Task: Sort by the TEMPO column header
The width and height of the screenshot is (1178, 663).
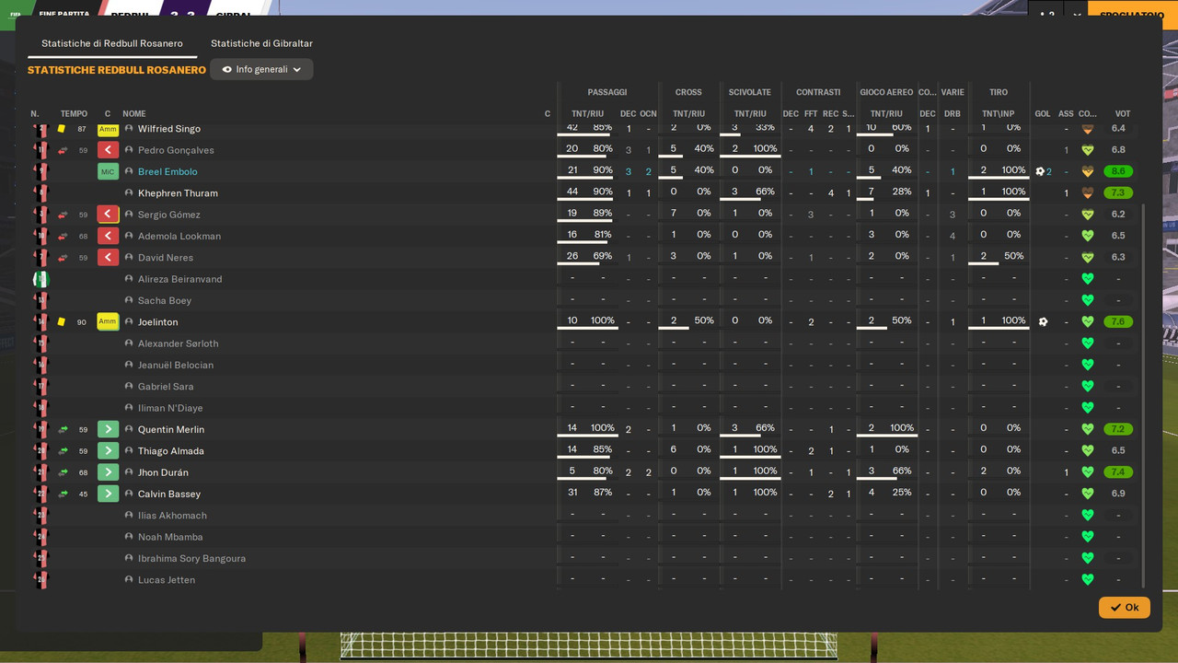Action: coord(74,114)
